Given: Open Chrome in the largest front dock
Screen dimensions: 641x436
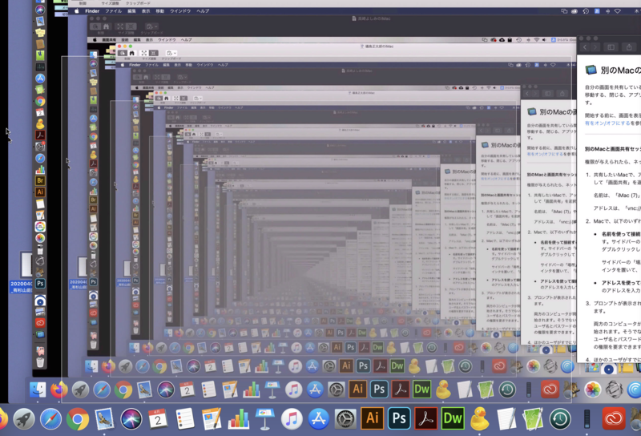Looking at the screenshot, I should [x=78, y=419].
